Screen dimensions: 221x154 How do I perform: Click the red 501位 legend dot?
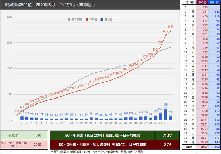(87, 20)
